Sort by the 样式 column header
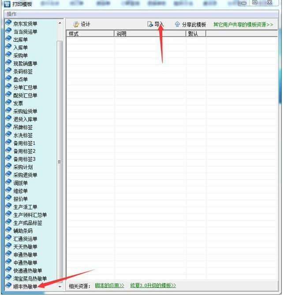 (90, 34)
